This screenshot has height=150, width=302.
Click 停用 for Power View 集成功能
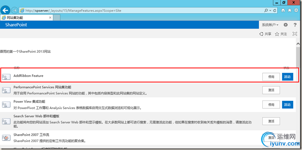pos(271,105)
